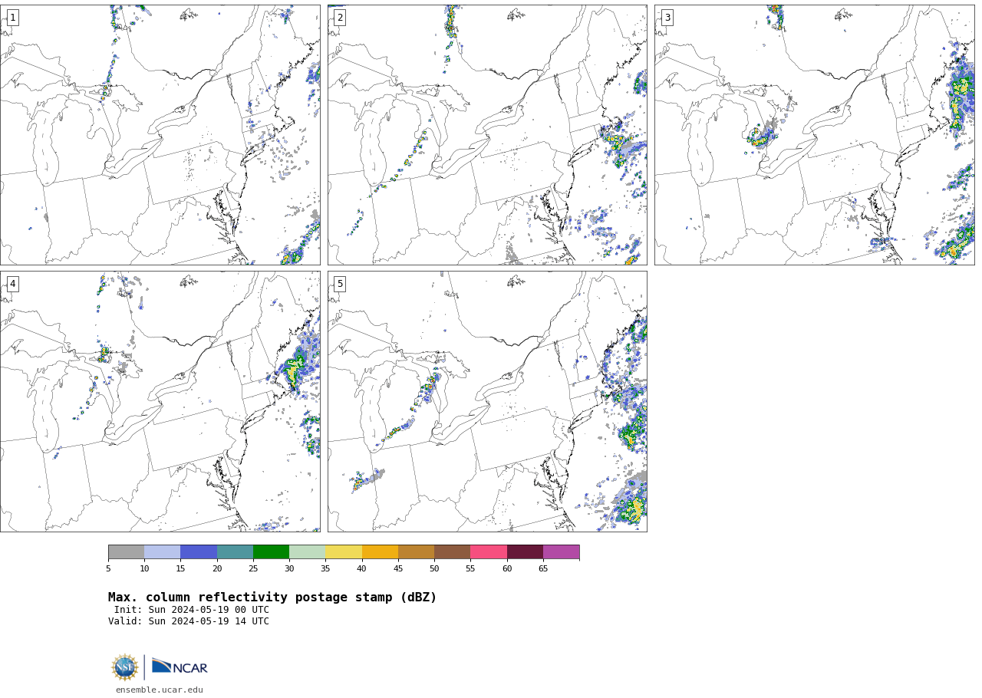Click the maroon 60-65 dBZ swatch
Screen dimensions: 982x698
click(x=525, y=552)
